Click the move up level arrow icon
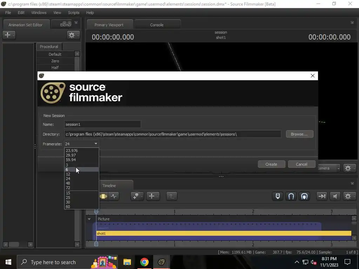359x269 pixels. coord(171,196)
